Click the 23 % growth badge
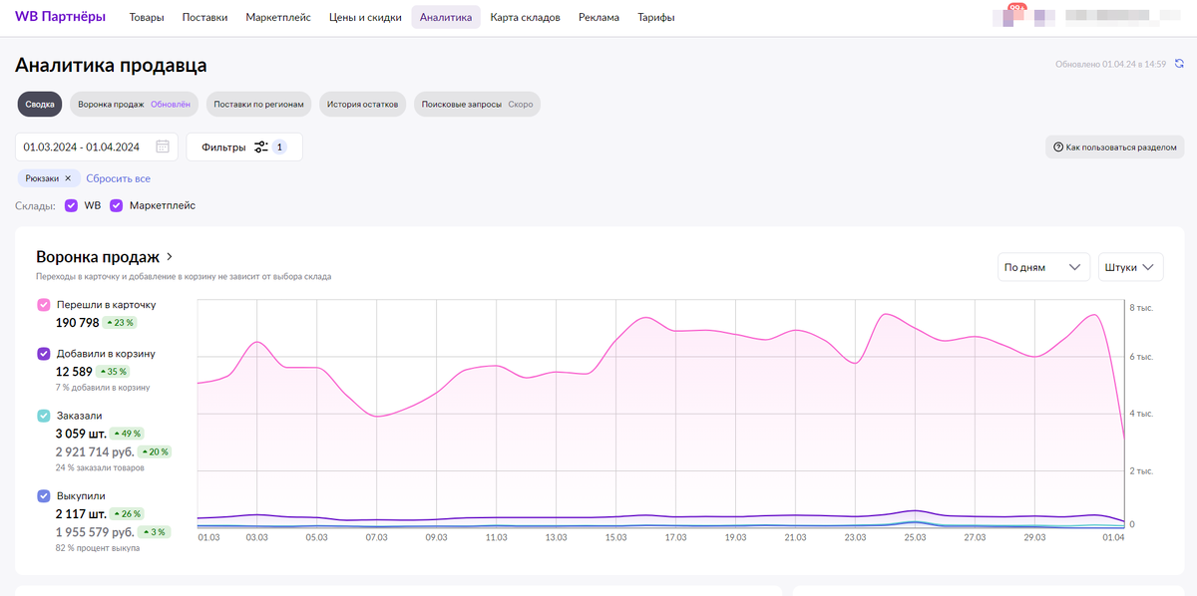The image size is (1197, 596). click(x=120, y=323)
